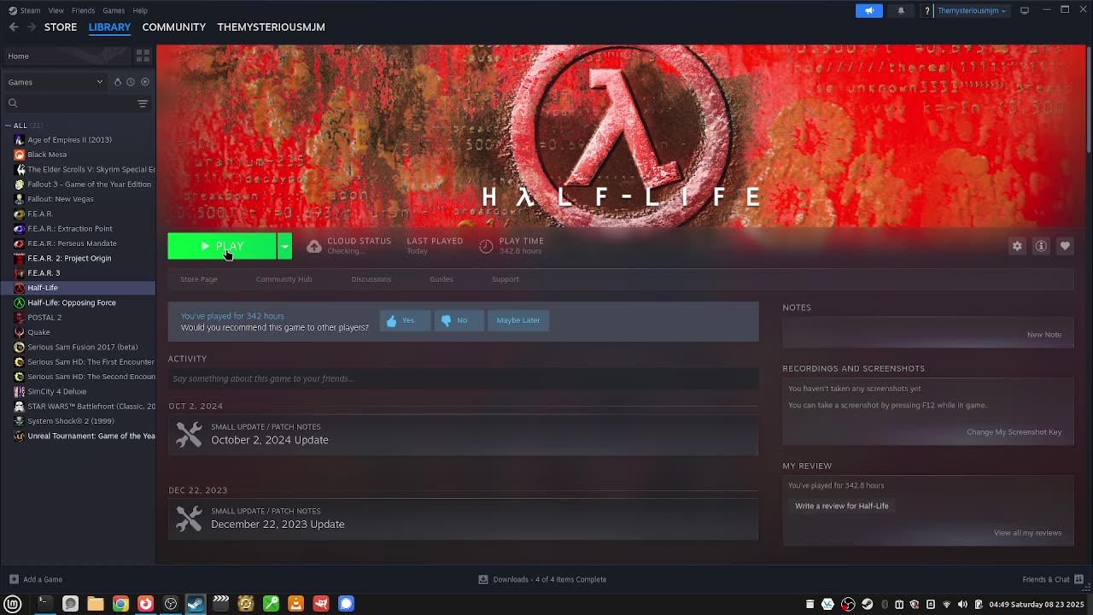Launch the Terminal from the taskbar
The image size is (1093, 615).
45,604
